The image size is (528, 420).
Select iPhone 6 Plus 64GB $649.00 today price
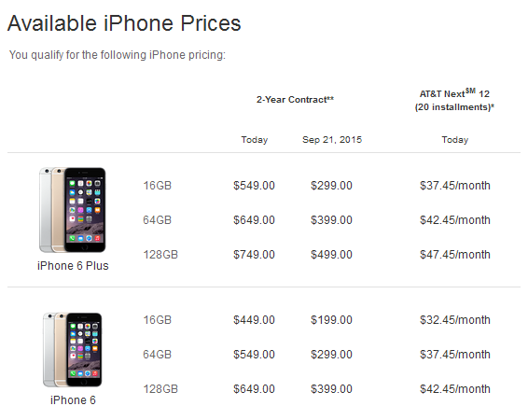click(255, 220)
